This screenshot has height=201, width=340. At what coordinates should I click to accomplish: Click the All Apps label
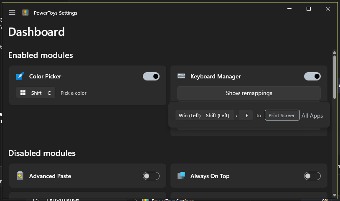[312, 116]
